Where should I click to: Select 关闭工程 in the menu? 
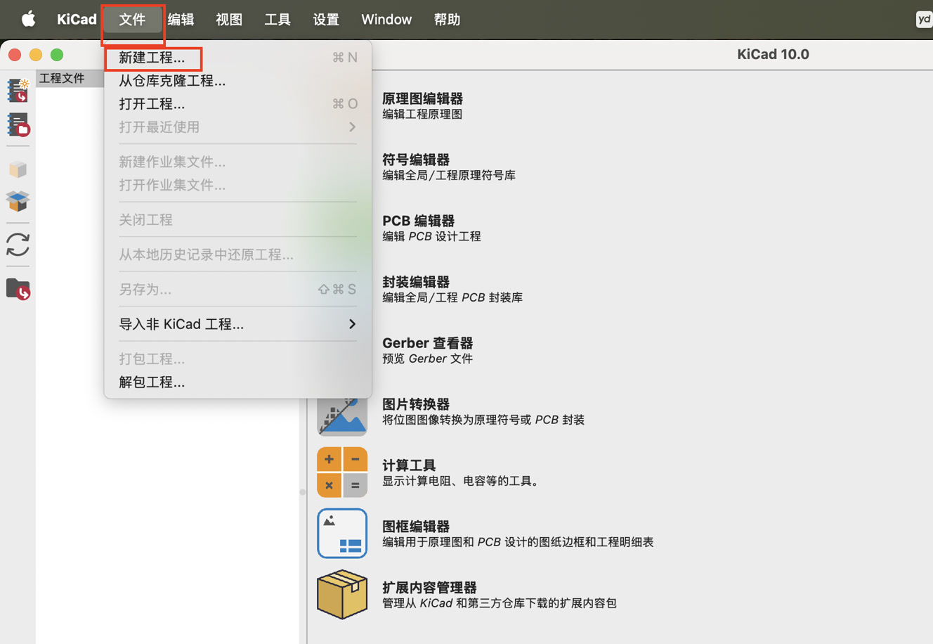(237, 219)
